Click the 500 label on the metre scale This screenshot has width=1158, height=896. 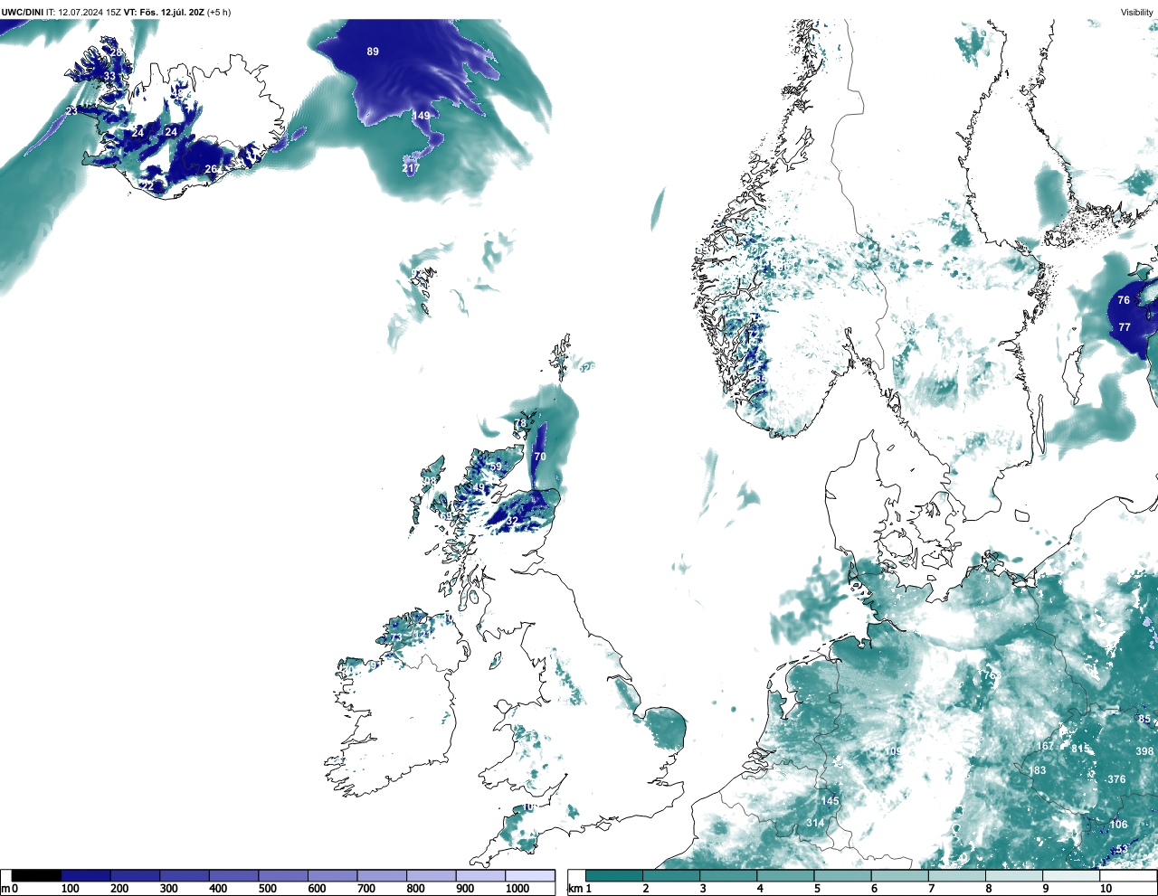[x=267, y=889]
